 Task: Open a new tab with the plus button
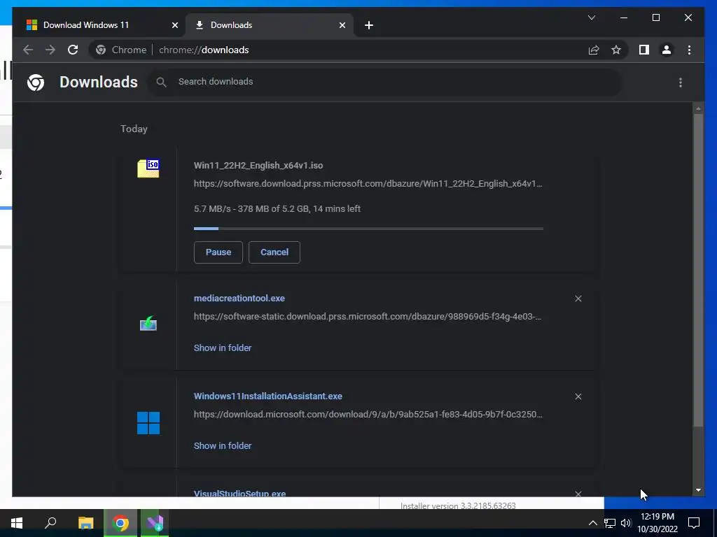click(x=369, y=25)
